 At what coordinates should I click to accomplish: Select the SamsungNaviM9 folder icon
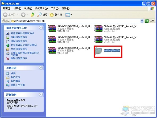tap(98, 51)
